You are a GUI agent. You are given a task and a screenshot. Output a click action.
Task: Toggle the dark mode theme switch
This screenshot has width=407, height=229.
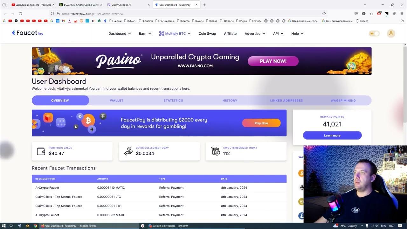(x=374, y=33)
